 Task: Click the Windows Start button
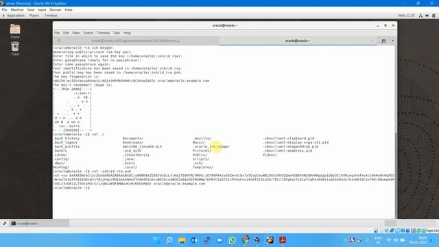(x=157, y=240)
